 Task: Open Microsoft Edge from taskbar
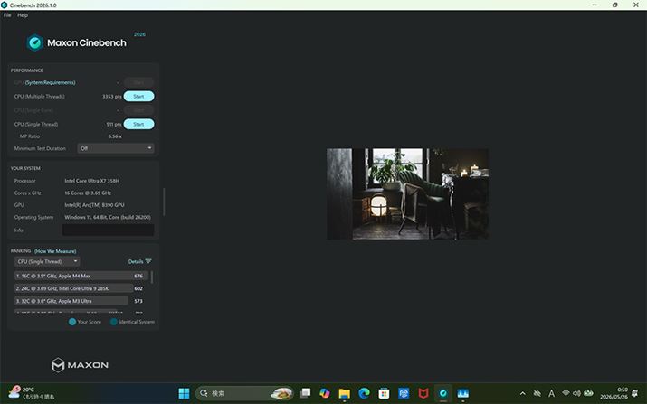click(x=364, y=393)
